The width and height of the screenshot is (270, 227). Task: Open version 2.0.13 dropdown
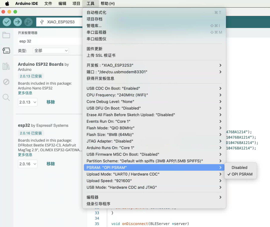coord(27,102)
